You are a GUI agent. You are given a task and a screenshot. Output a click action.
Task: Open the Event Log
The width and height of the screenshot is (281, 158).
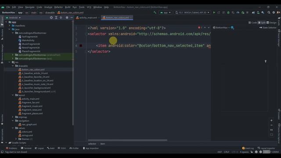point(248,148)
